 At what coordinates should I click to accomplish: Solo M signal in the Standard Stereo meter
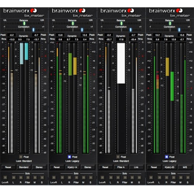pos(35,177)
